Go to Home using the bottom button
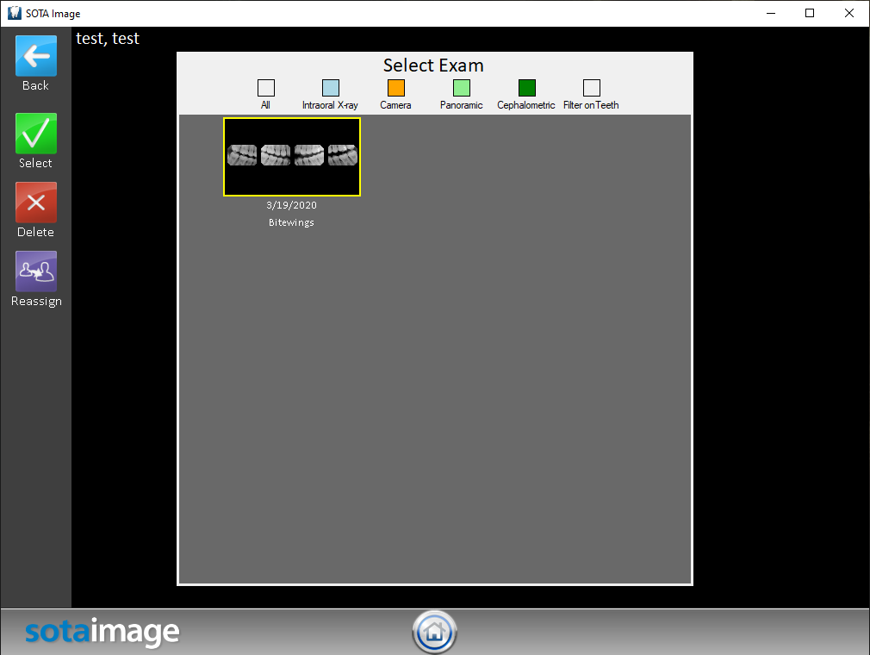Viewport: 870px width, 655px height. (x=434, y=632)
